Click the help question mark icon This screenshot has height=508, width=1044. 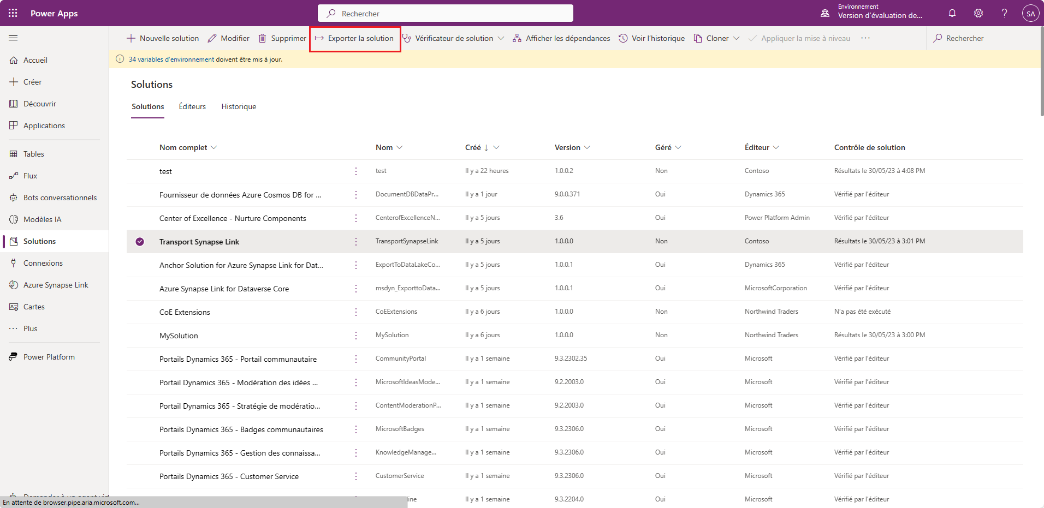[1004, 13]
